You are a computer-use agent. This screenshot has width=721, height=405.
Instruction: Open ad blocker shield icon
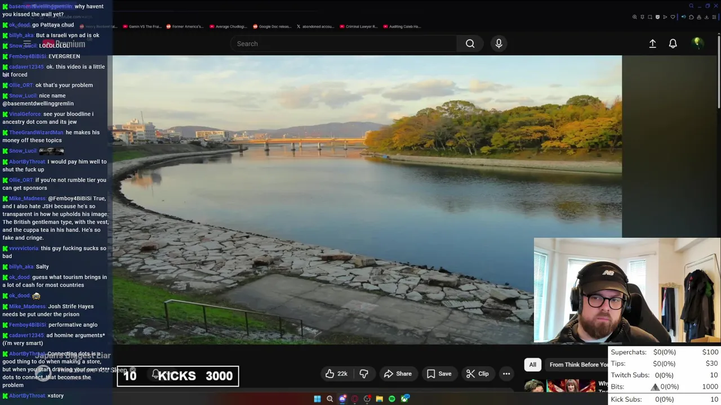[657, 17]
